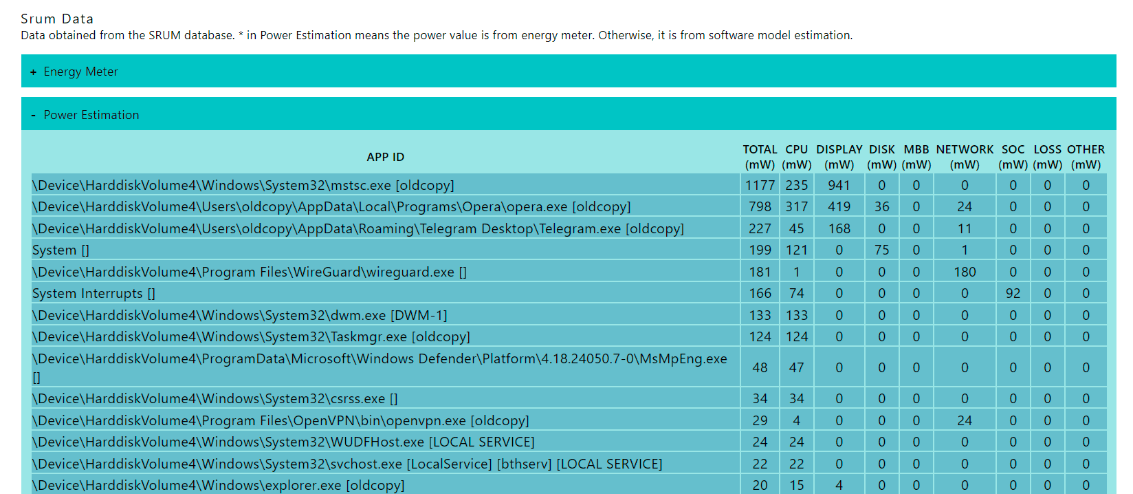This screenshot has height=494, width=1133.
Task: Select the opera.exe [oldcopy] row
Action: pos(569,206)
